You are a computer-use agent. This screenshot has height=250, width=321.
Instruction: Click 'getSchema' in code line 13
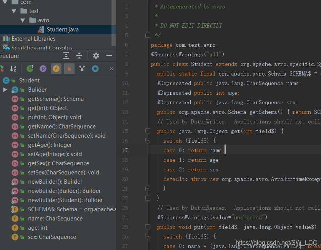[263, 112]
